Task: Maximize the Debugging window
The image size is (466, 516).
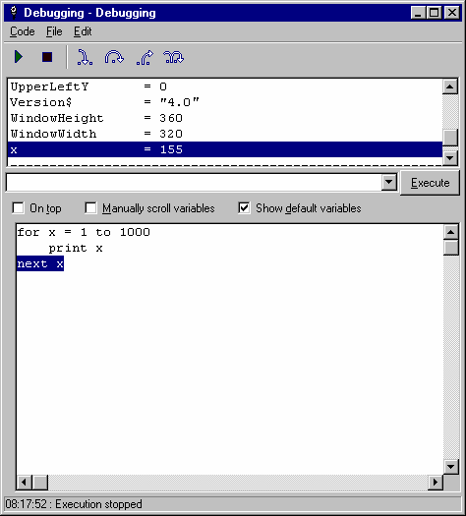Action: [435, 13]
